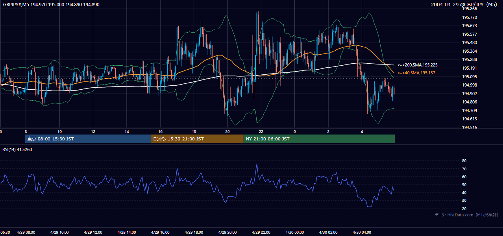
Task: Click the bottom date label 4/30 04:00
Action: click(362, 232)
